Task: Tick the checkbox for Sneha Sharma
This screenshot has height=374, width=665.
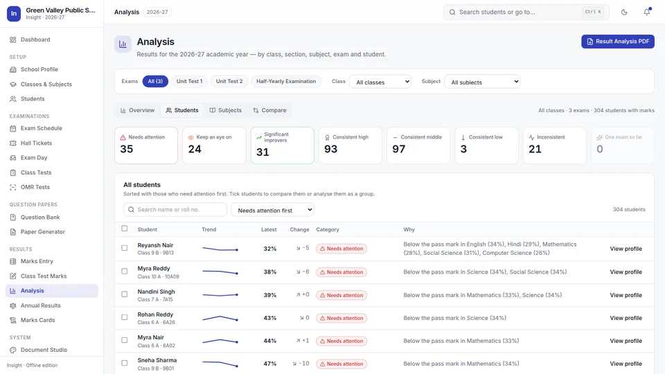Action: (x=124, y=363)
